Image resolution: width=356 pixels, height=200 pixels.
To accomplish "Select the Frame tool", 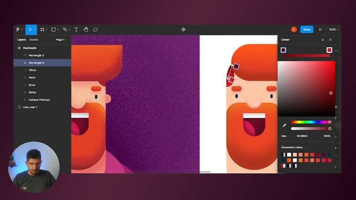I will [42, 29].
